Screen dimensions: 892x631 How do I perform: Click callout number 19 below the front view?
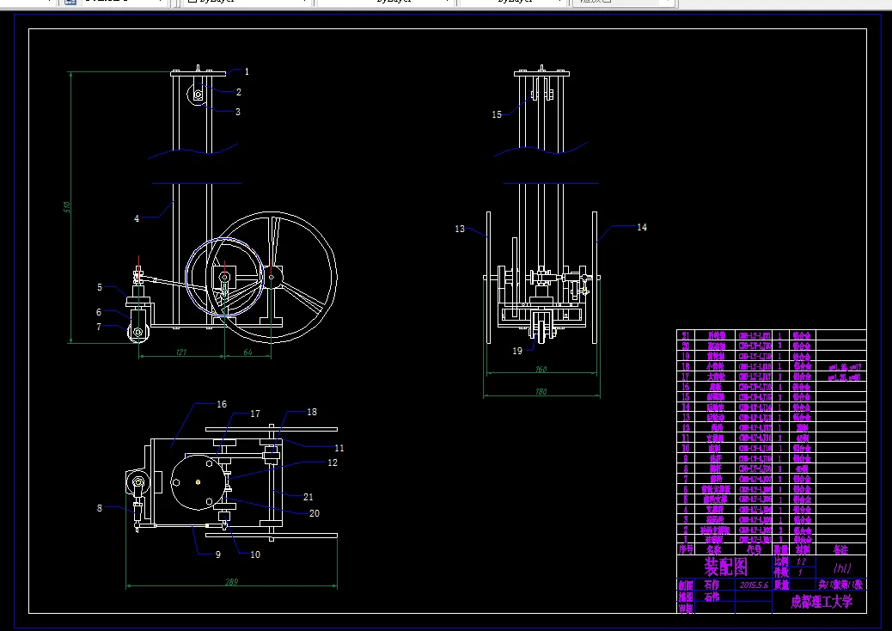517,351
